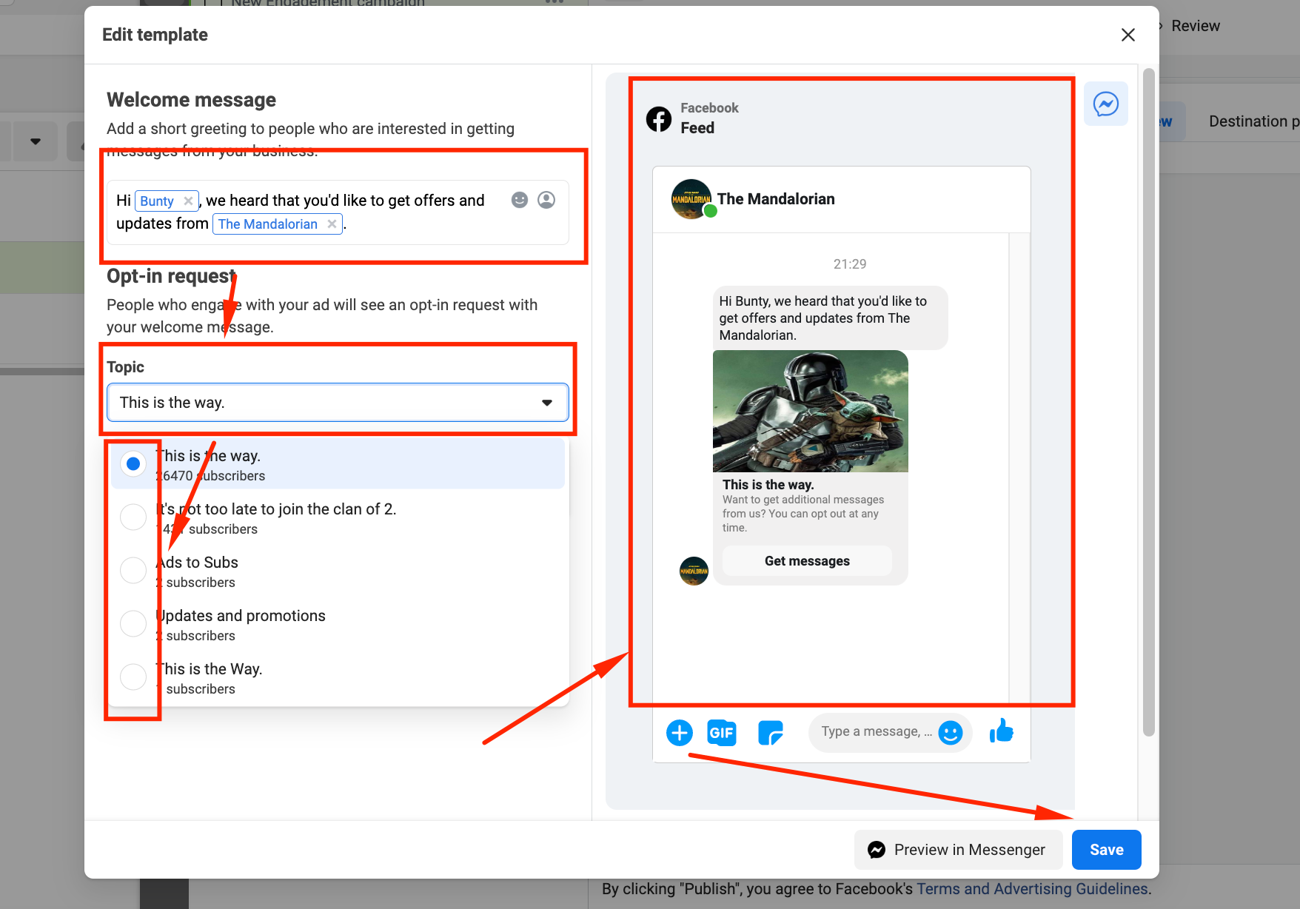
Task: Select 'Ads to Subs' topic radio
Action: [x=133, y=571]
